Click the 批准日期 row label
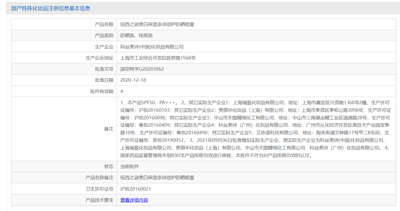 click(104, 80)
